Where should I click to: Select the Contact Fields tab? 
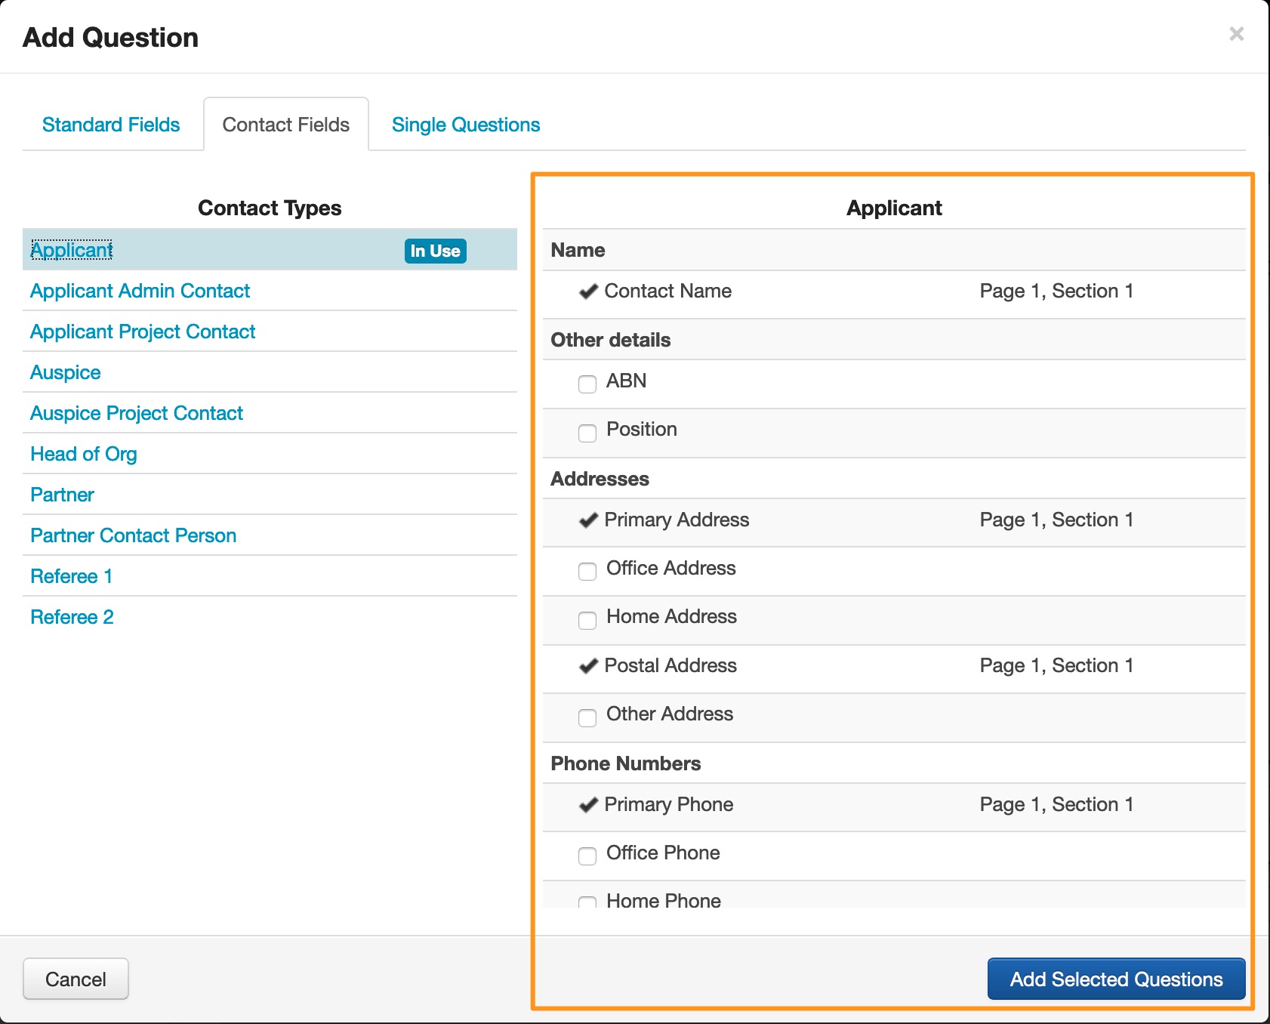[285, 125]
